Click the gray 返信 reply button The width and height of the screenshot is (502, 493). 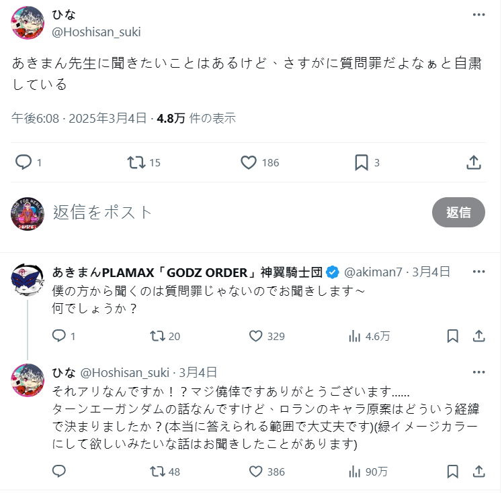pyautogui.click(x=458, y=213)
